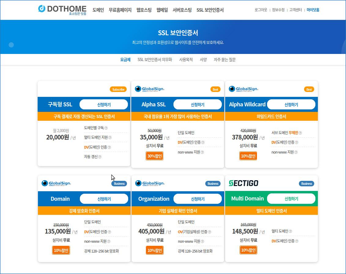Click the 고객센터 link
The image size is (346, 274).
[x=296, y=10]
